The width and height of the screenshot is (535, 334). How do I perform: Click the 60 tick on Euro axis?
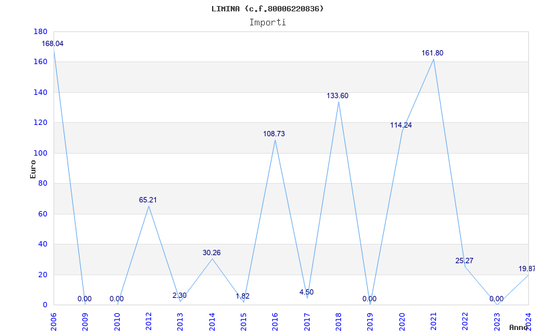pyautogui.click(x=42, y=214)
